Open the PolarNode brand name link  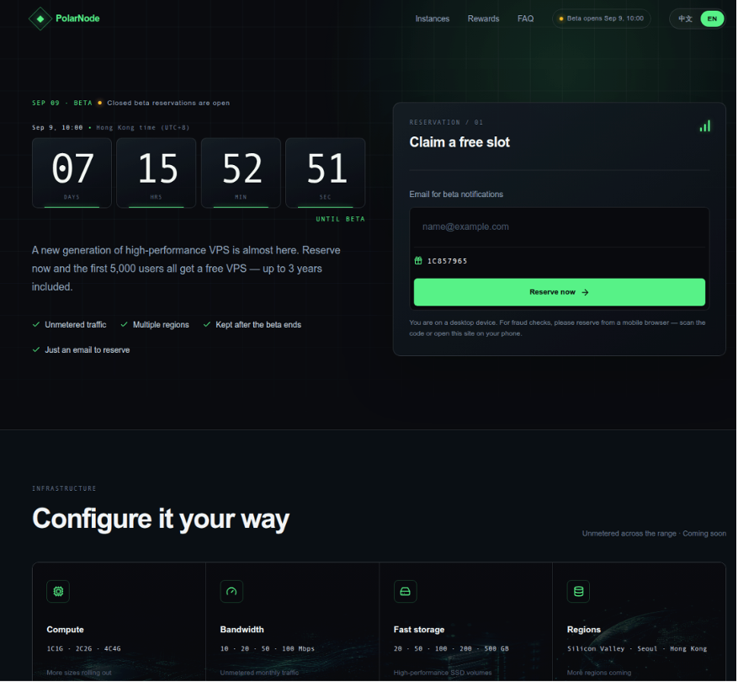pos(77,19)
